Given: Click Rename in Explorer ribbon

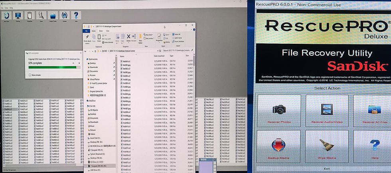Looking at the screenshot, I should [x=134, y=38].
